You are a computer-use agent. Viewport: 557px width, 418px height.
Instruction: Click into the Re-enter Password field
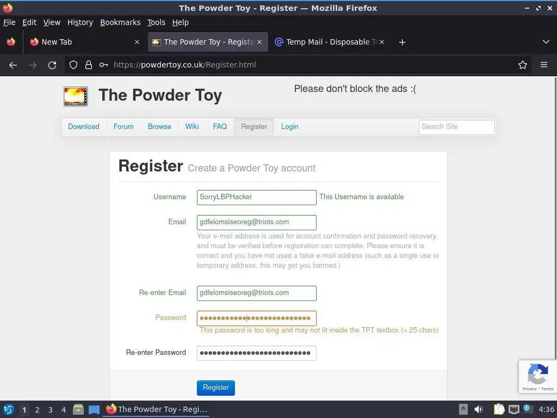tap(257, 353)
